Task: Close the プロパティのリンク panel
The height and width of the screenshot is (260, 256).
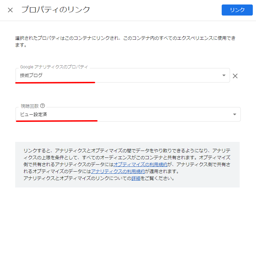Action: coord(10,10)
